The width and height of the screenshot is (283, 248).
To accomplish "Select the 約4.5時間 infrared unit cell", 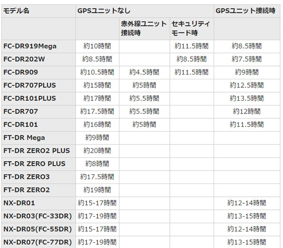I will 144,72.
